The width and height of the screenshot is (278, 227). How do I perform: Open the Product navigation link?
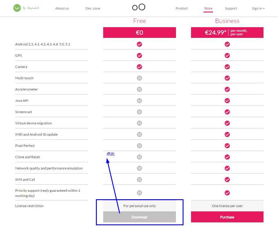181,8
